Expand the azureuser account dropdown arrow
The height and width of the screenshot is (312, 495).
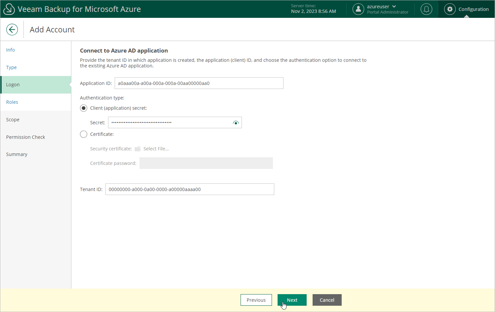tap(394, 7)
